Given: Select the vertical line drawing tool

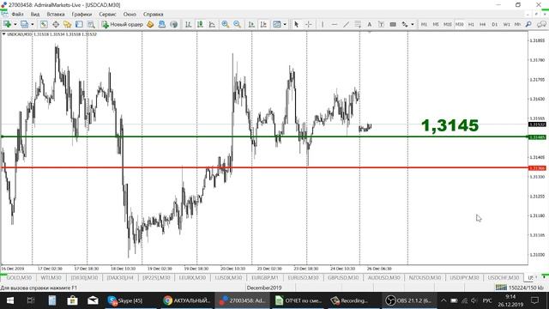Looking at the screenshot, I should (323, 24).
